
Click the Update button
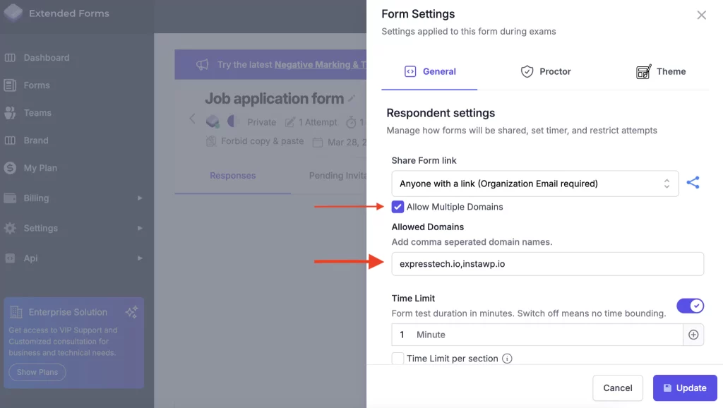pos(684,388)
